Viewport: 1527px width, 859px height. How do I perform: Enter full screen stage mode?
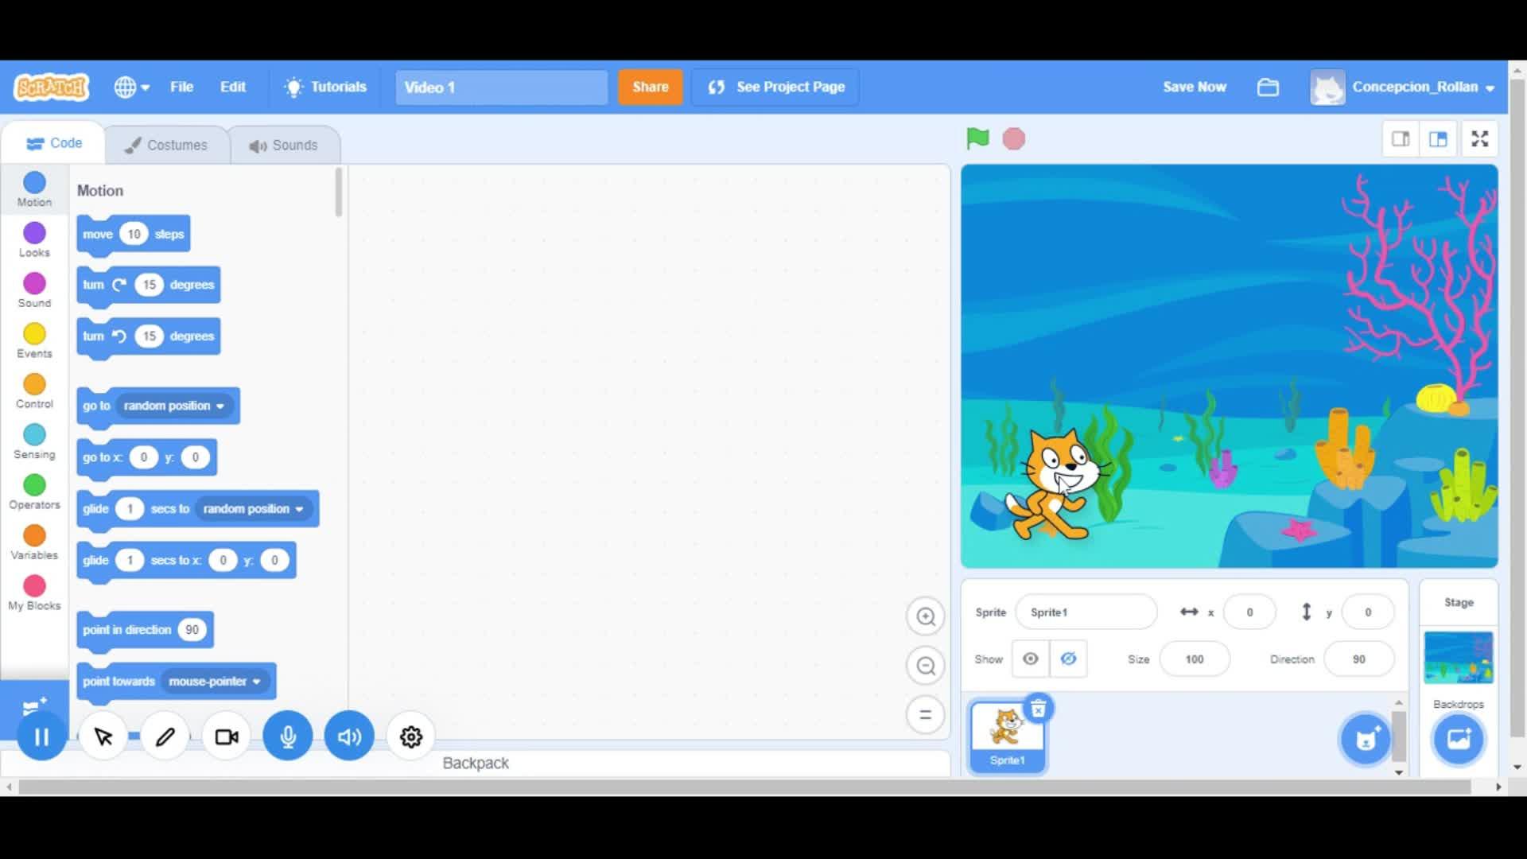point(1479,139)
